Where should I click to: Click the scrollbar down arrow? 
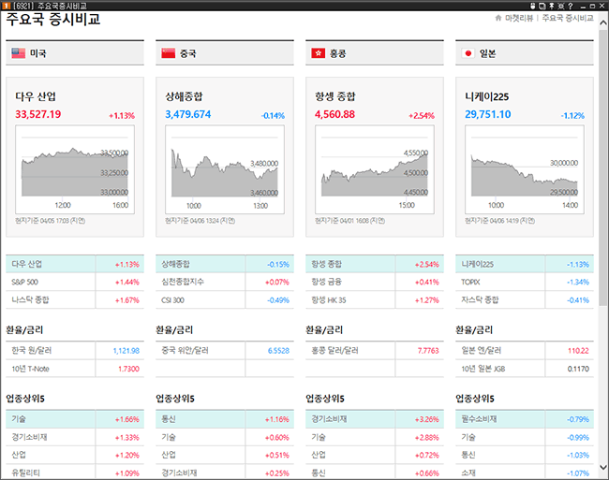coord(603,467)
